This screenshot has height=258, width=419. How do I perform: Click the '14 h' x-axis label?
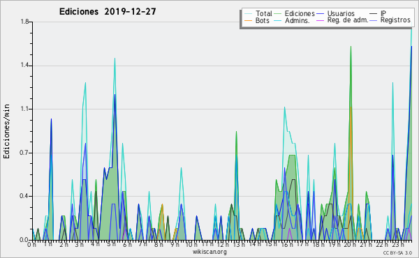[254, 244]
